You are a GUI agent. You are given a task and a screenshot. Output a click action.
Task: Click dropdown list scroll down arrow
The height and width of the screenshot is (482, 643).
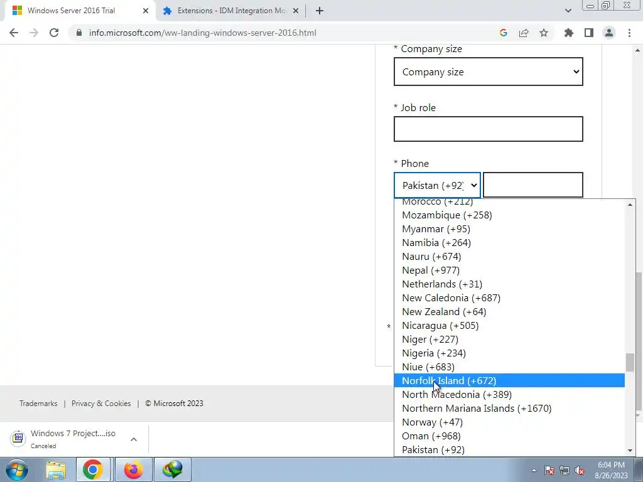pyautogui.click(x=630, y=451)
